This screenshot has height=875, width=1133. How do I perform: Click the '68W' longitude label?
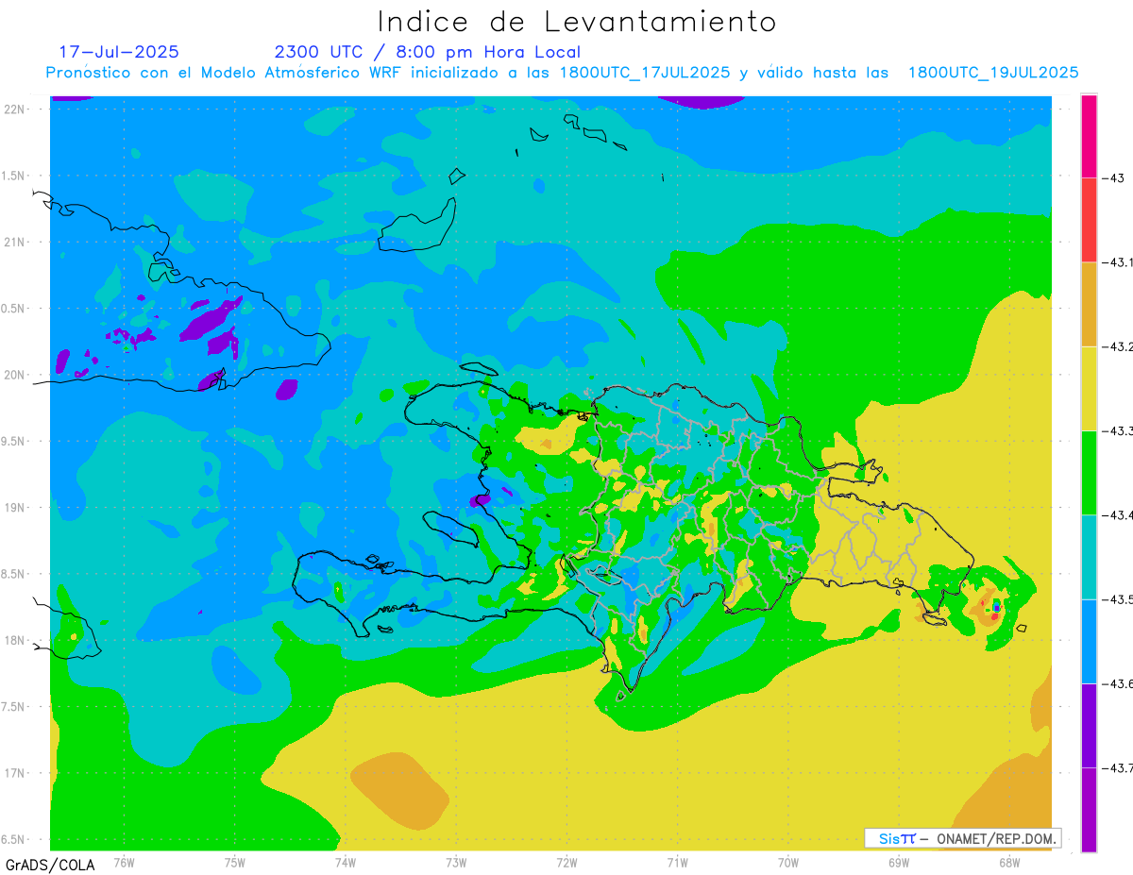click(1009, 863)
